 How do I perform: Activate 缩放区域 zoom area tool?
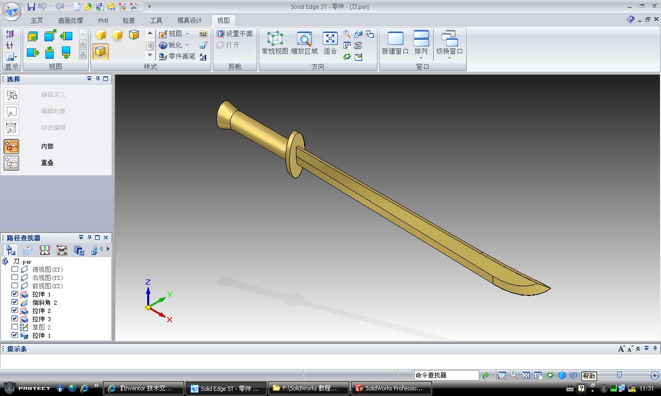tap(304, 43)
